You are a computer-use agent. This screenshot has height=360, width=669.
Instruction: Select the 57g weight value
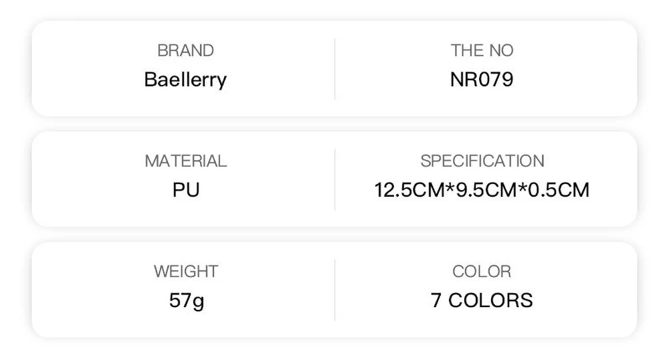185,300
